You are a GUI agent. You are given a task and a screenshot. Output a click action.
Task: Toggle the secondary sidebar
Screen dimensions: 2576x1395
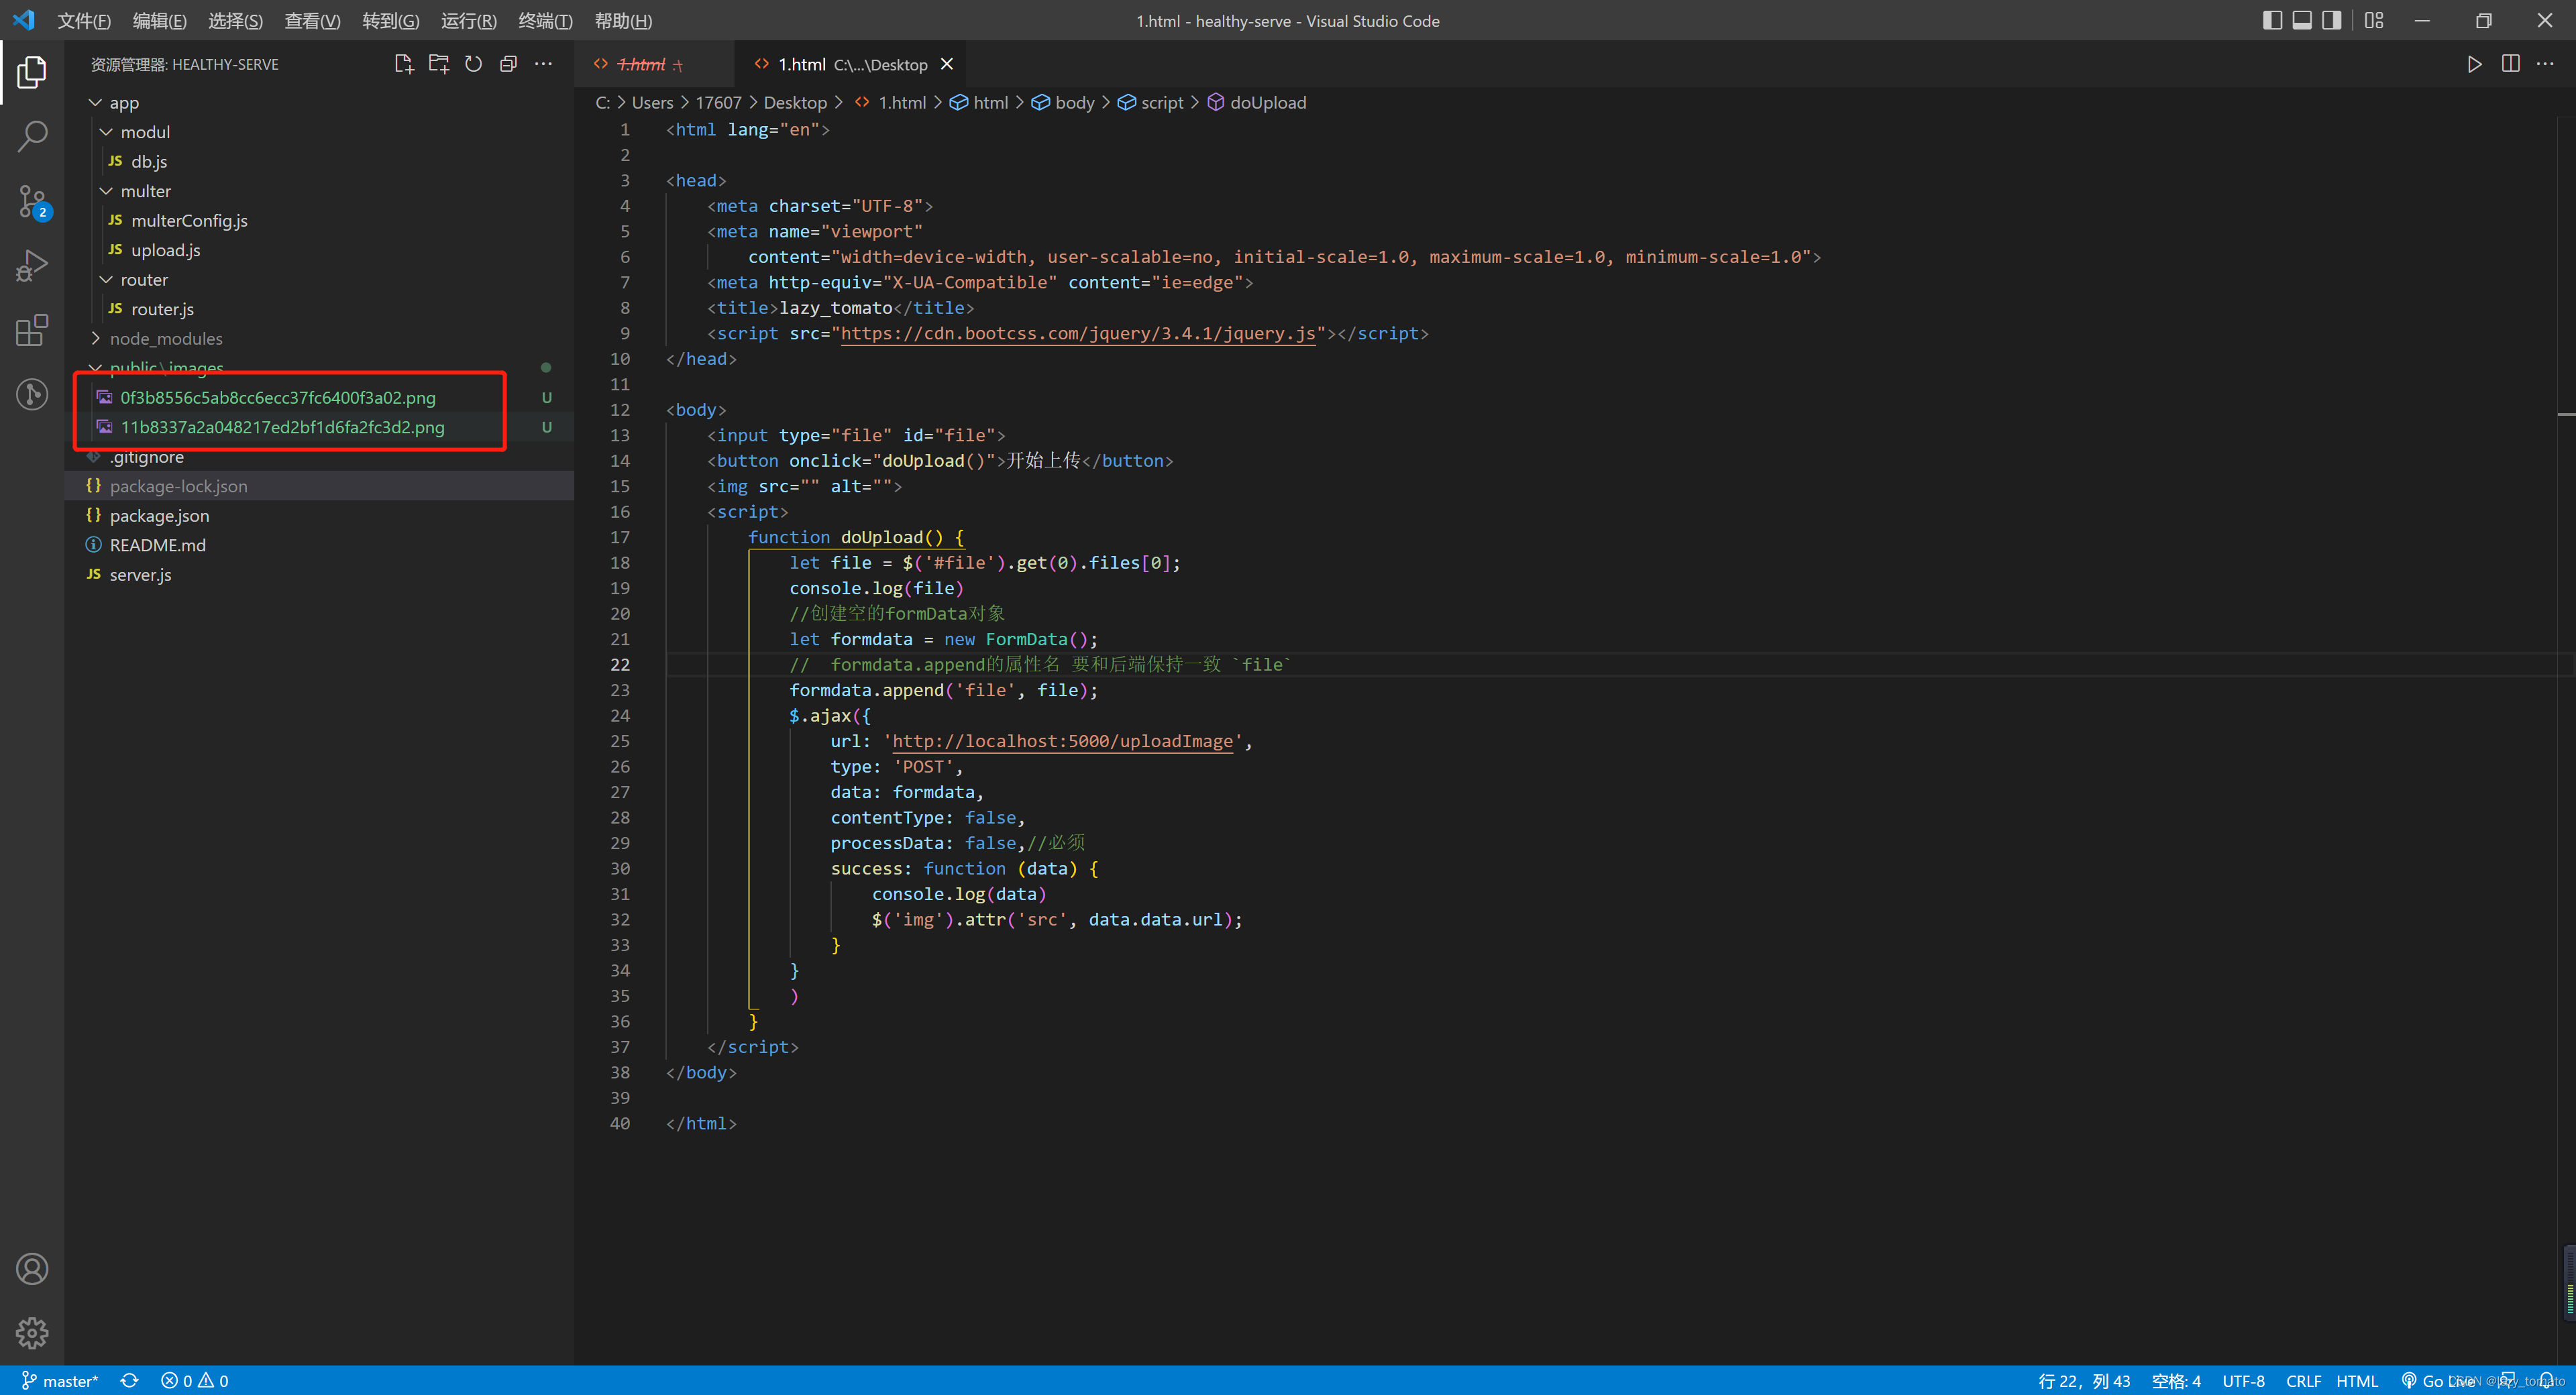2331,19
